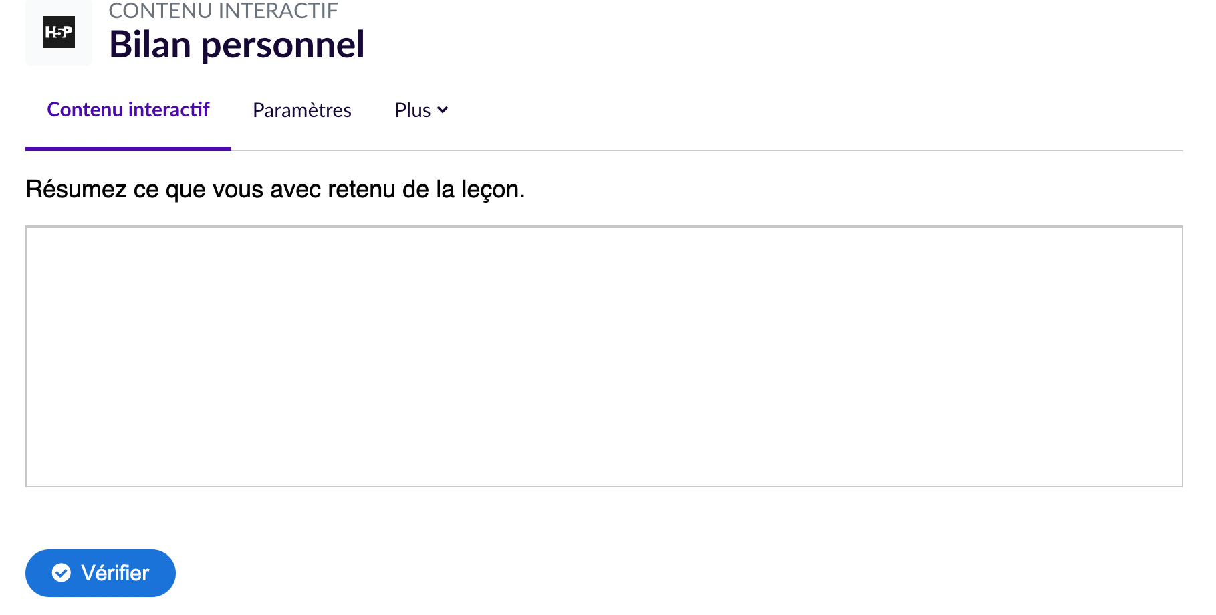Click the word personnel in the title
The width and height of the screenshot is (1216, 615).
(x=283, y=45)
